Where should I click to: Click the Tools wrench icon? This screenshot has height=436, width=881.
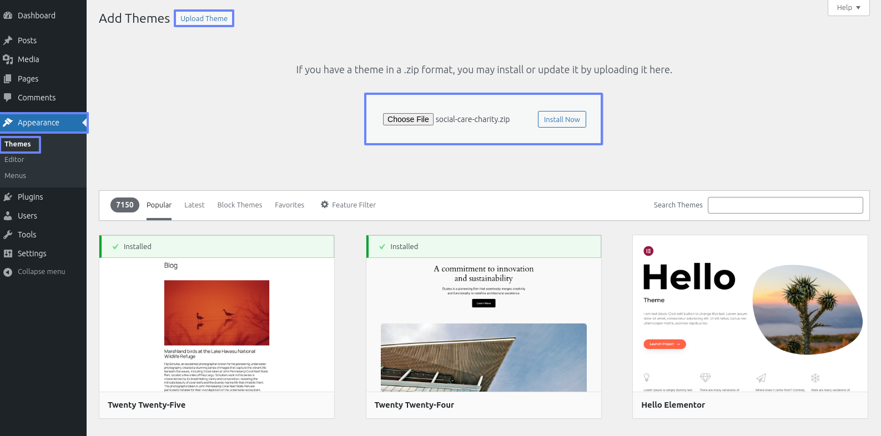(8, 235)
